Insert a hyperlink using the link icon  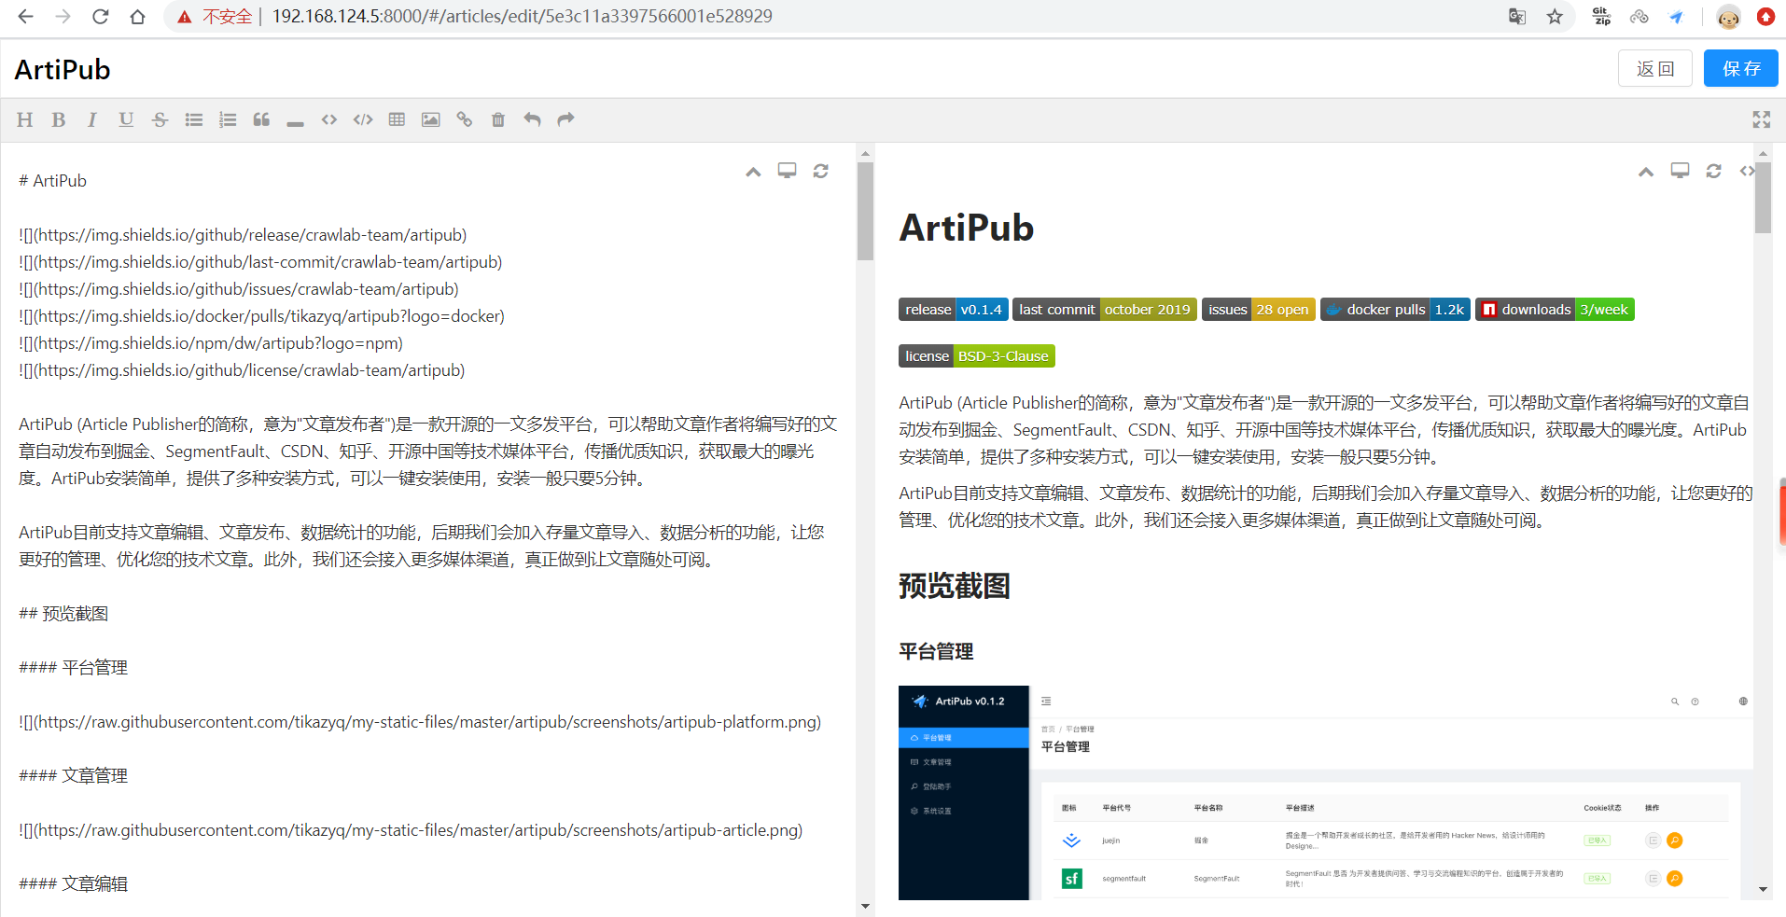[464, 119]
